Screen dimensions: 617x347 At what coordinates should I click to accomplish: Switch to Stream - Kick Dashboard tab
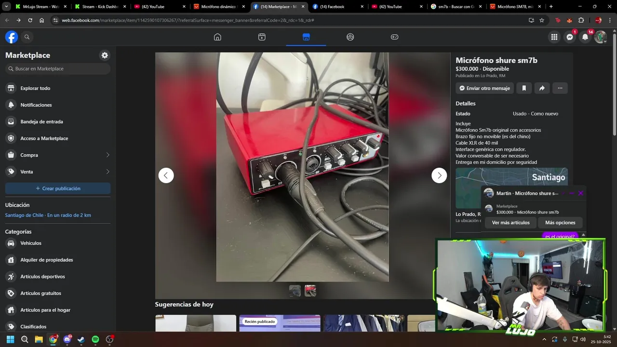[x=100, y=7]
